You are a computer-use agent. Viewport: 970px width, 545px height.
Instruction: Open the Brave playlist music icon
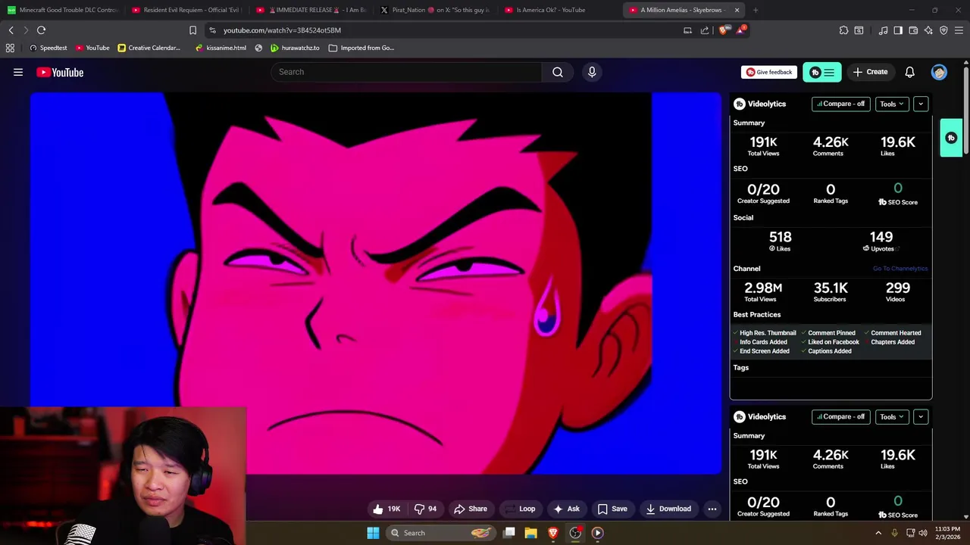(x=883, y=30)
